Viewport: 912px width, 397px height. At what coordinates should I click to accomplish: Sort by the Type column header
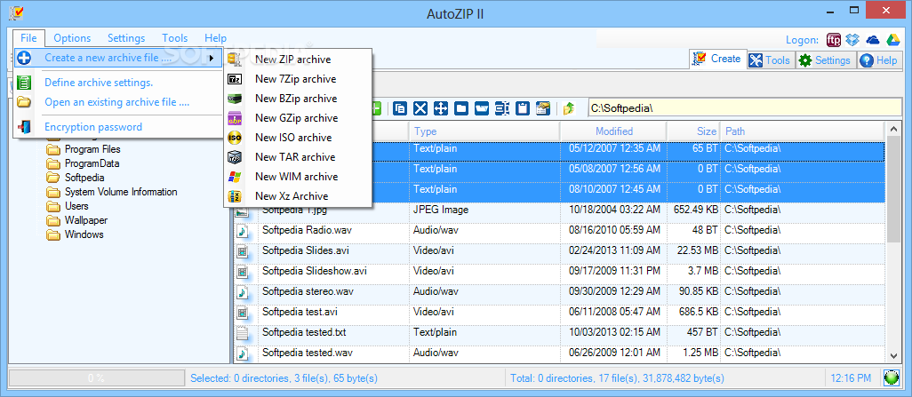484,131
